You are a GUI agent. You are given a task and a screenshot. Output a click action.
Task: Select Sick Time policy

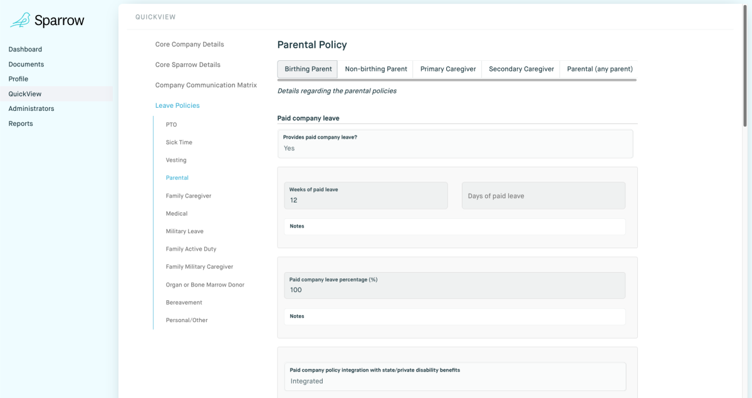179,143
